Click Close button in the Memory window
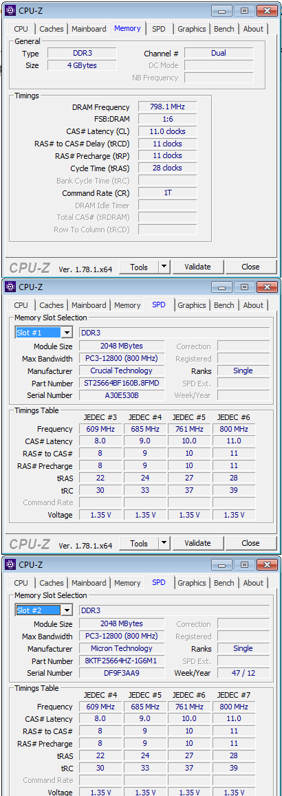Viewport: 282px width, 796px height. (x=250, y=267)
